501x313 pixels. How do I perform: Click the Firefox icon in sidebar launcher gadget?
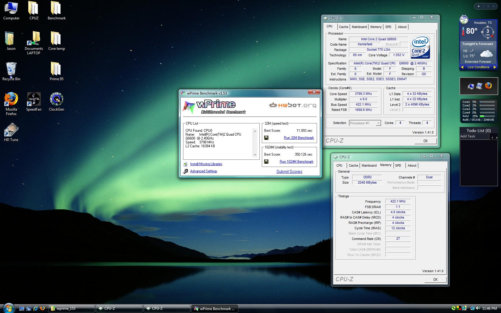[488, 86]
